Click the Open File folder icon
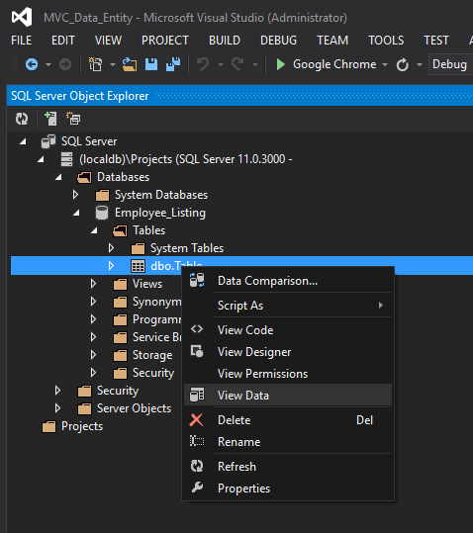 [x=130, y=64]
